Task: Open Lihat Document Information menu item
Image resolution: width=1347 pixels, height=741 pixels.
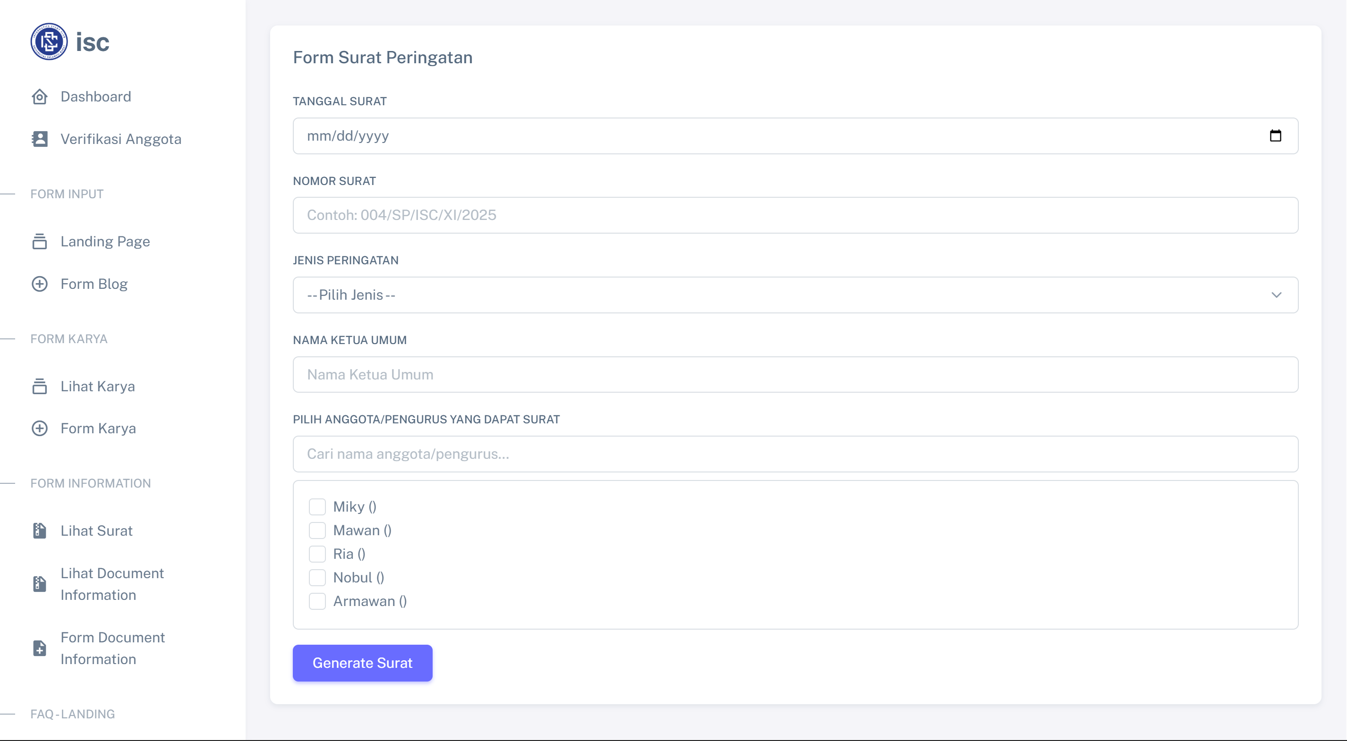Action: point(112,584)
